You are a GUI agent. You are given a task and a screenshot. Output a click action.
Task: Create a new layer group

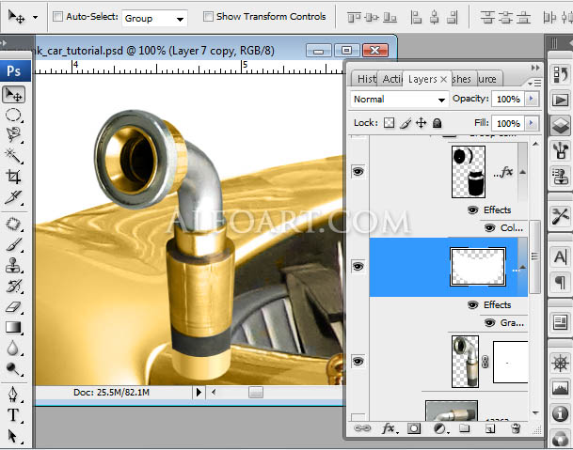[465, 428]
